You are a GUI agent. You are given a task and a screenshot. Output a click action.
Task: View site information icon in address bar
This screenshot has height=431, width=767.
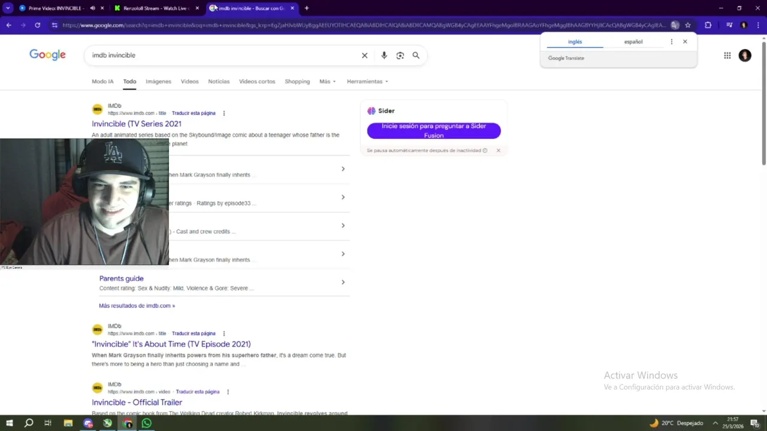point(55,25)
